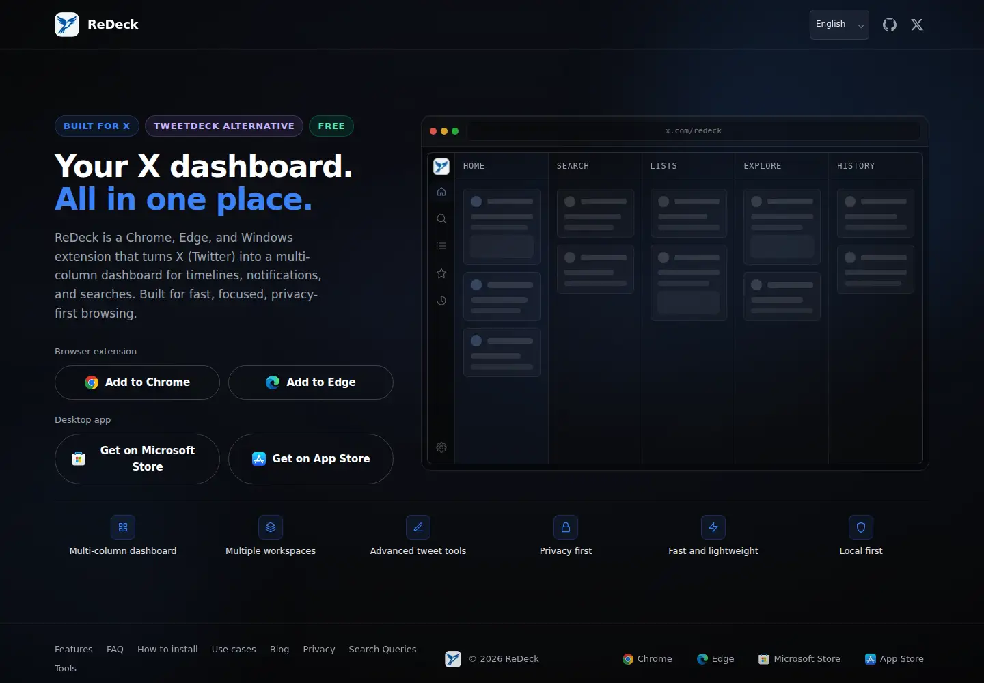Open the Blog footer link

pos(279,650)
